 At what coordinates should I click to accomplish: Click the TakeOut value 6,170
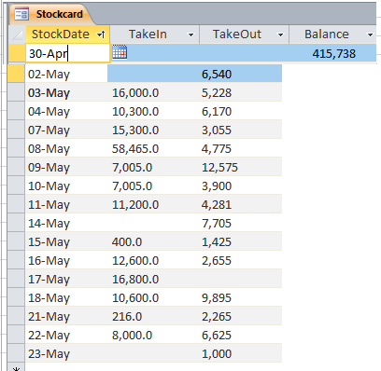[x=217, y=112]
